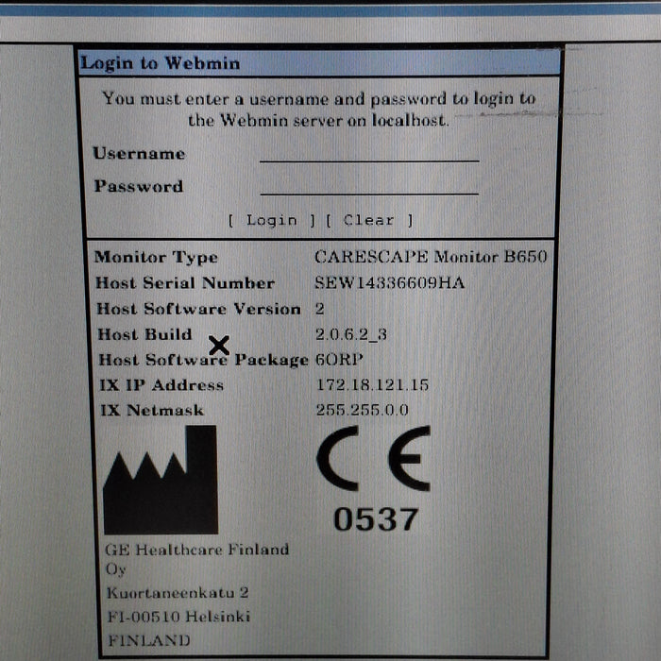Click the manufacturer factory icon

point(161,480)
